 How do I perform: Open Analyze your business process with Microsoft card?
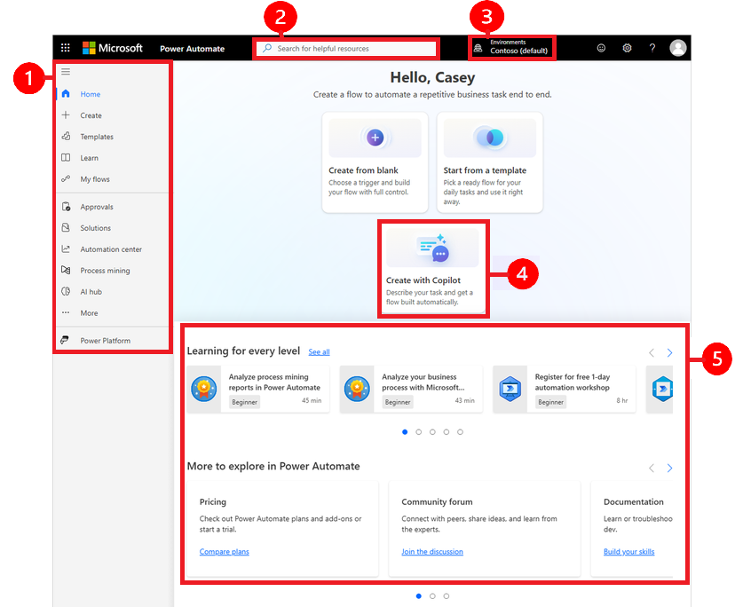(411, 389)
